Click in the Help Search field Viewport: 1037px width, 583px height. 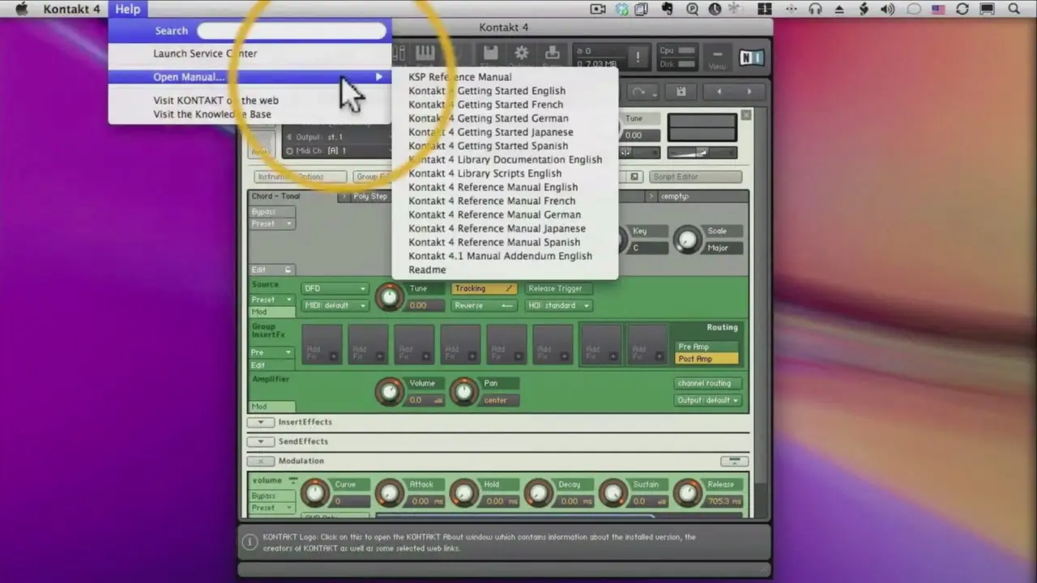[x=292, y=31]
